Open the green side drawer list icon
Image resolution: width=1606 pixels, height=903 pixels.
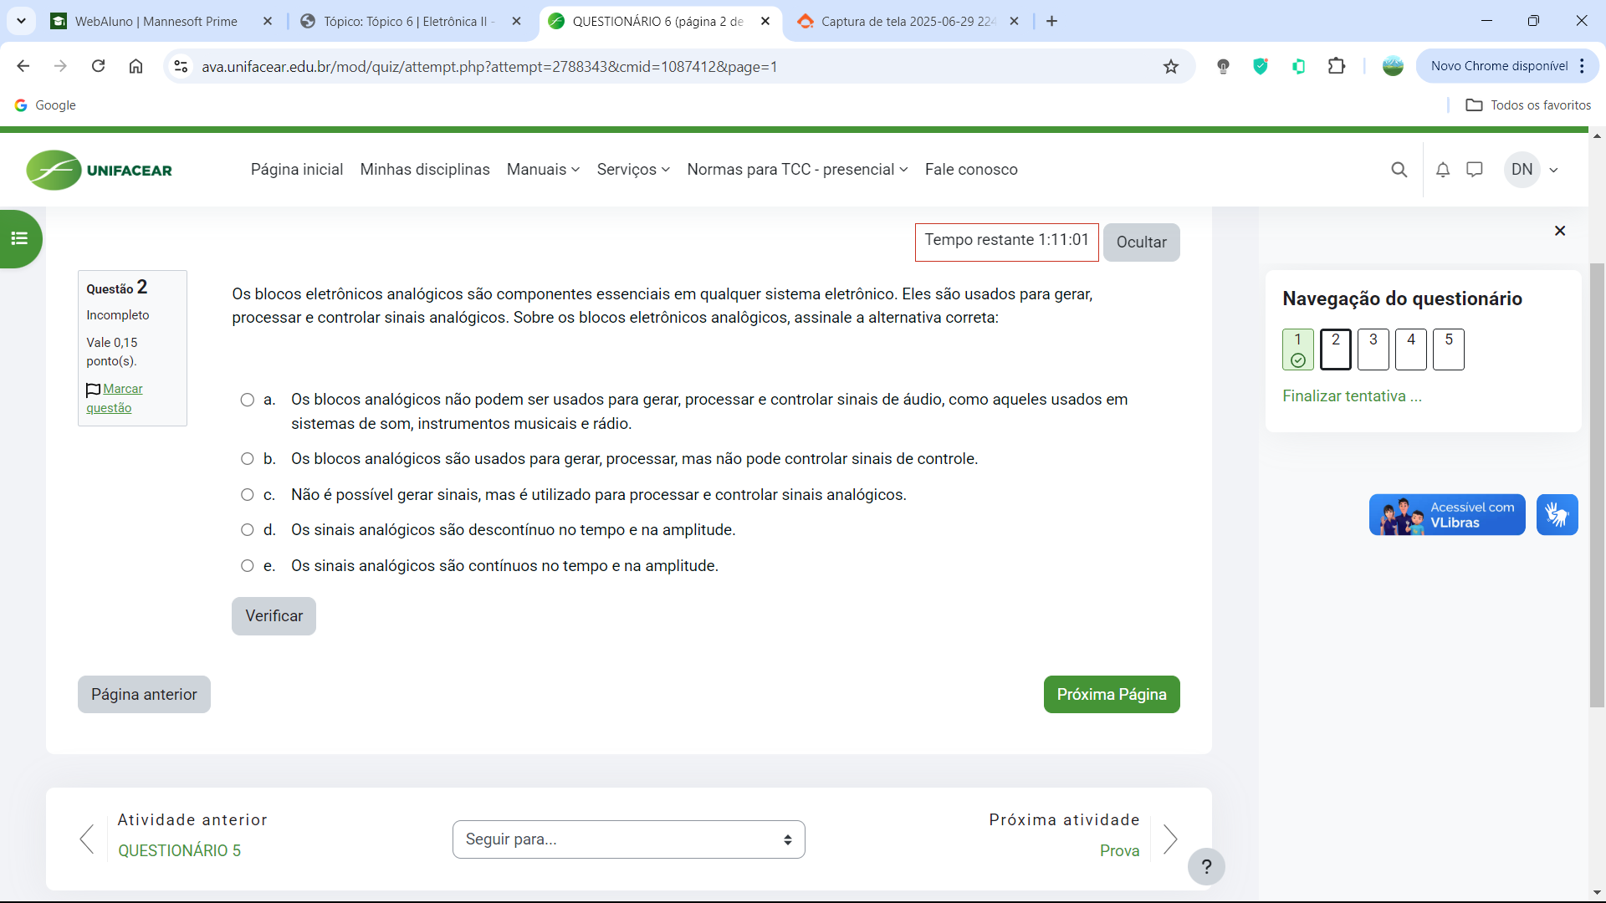(x=19, y=239)
